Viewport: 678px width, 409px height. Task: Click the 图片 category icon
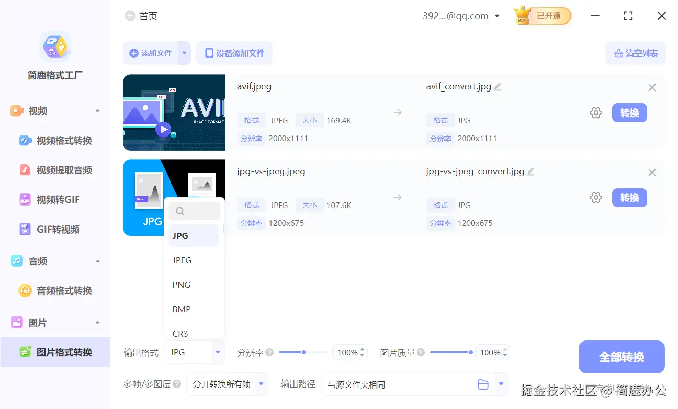17,323
